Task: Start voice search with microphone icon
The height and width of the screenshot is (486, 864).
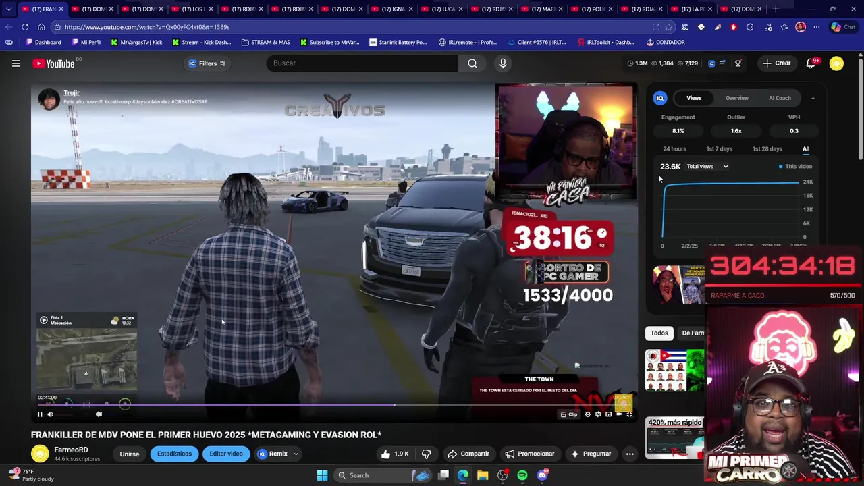Action: point(503,63)
